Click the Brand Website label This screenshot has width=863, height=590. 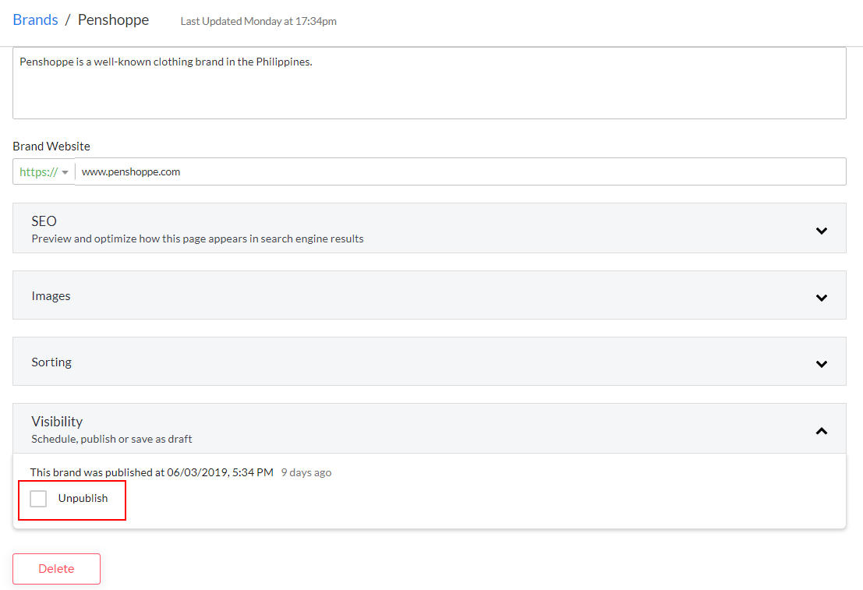pos(51,147)
